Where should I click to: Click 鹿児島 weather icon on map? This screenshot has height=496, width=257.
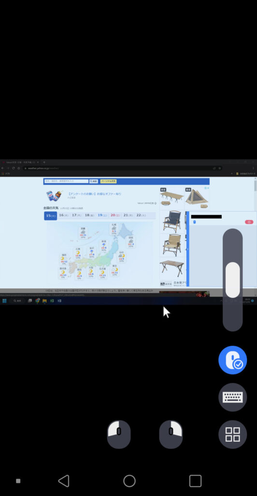coord(63,273)
